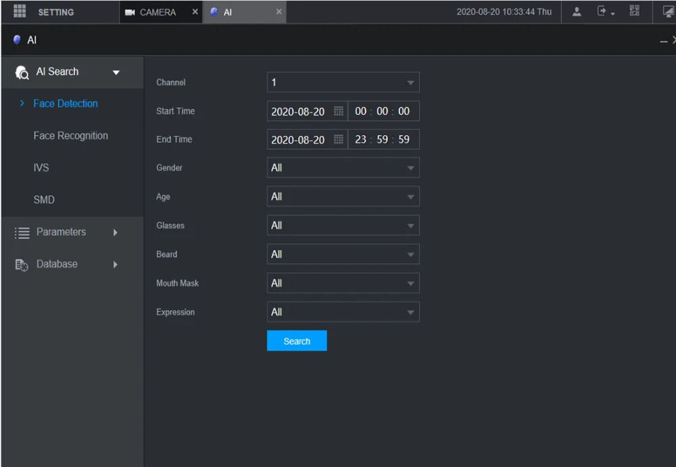Click the date and time display
Image resolution: width=676 pixels, height=467 pixels.
(x=504, y=12)
